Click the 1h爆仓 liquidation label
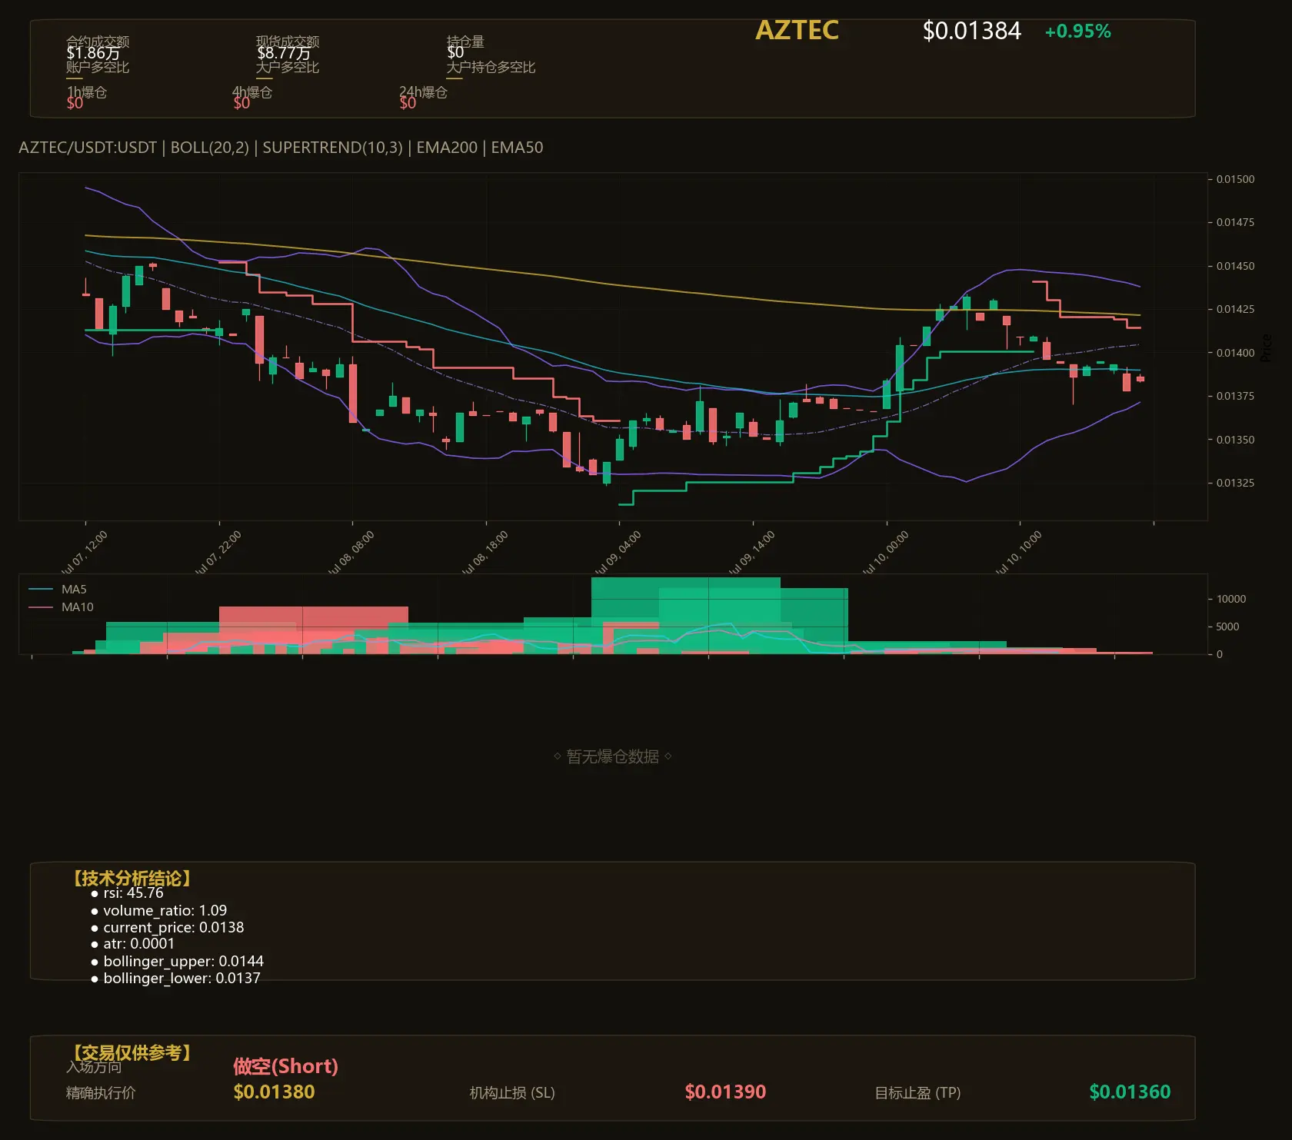This screenshot has width=1292, height=1140. [x=87, y=92]
